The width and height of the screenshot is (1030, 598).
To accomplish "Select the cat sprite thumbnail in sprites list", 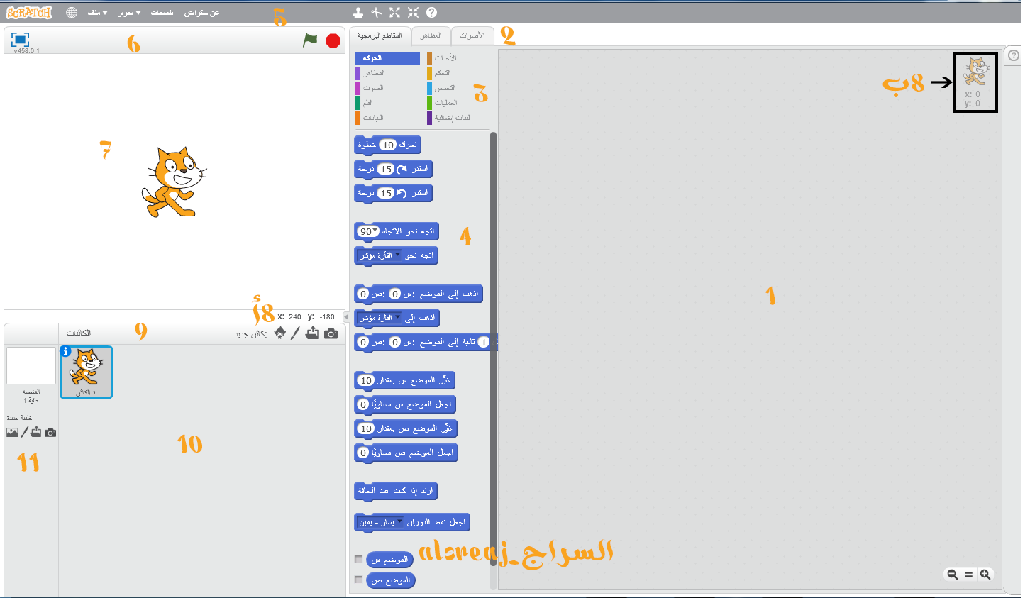I will coord(87,372).
